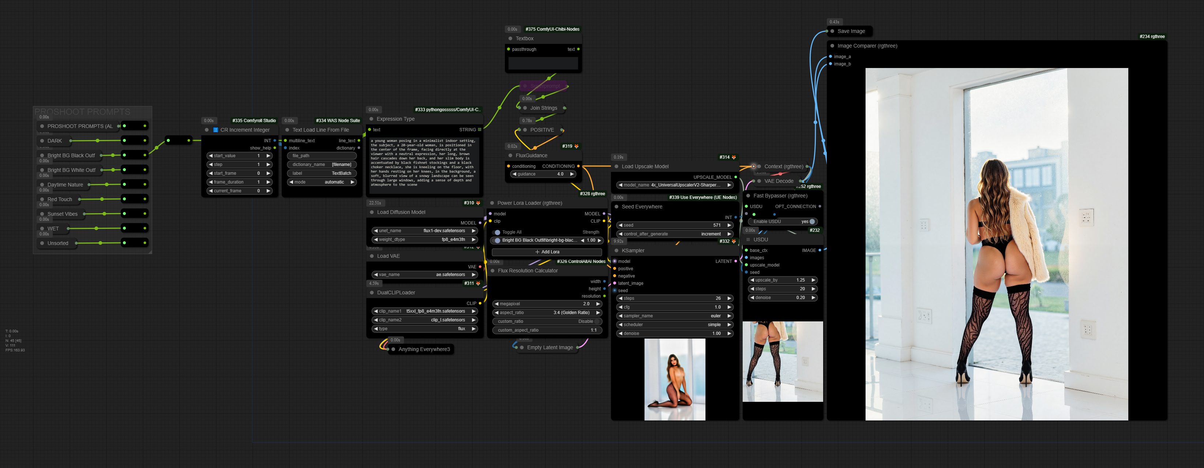
Task: Click the collapse dot on Image Comparer node
Action: click(x=832, y=46)
